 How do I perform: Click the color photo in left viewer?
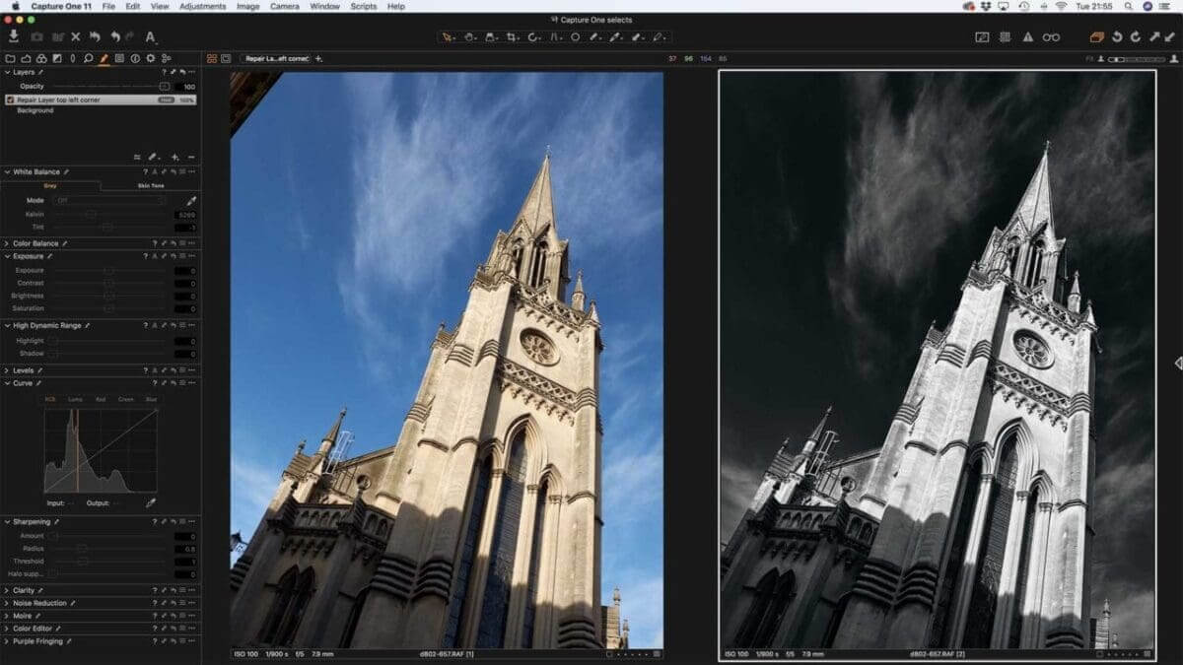click(x=447, y=360)
